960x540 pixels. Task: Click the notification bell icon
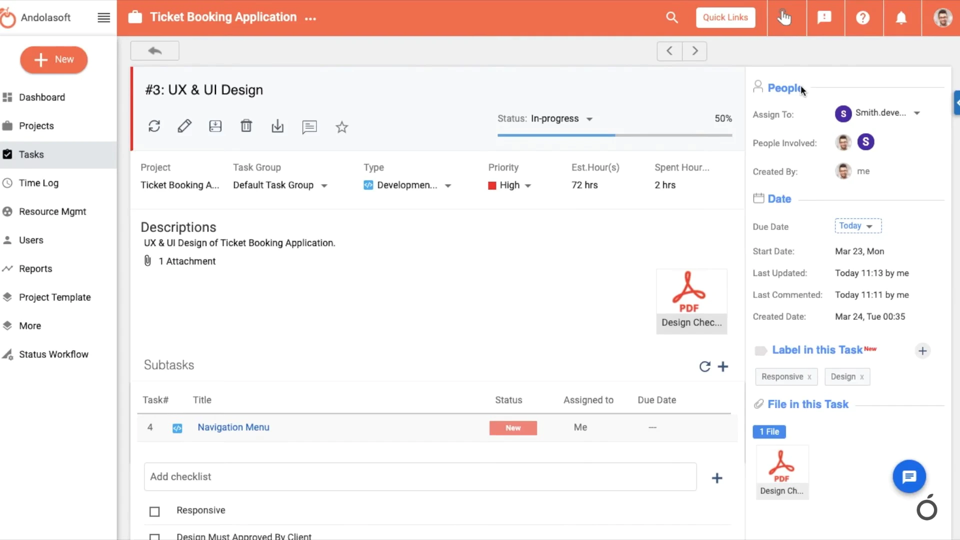click(901, 18)
